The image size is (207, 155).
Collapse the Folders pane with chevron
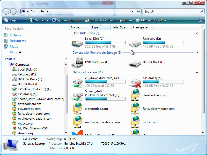[65, 59]
